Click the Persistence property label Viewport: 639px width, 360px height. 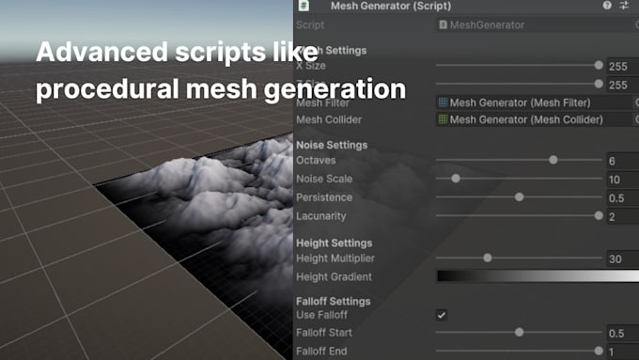[x=324, y=197]
